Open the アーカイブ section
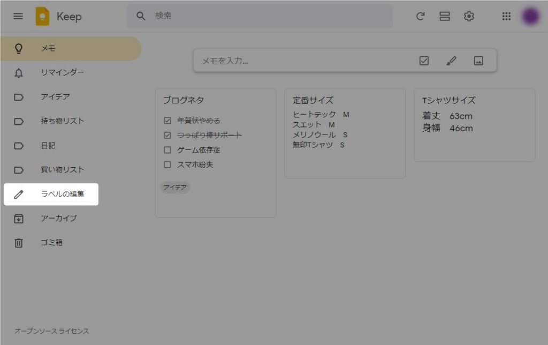This screenshot has height=345, width=548. pos(58,218)
